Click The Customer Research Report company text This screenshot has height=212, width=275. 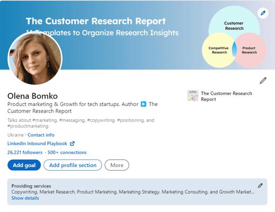(226, 96)
